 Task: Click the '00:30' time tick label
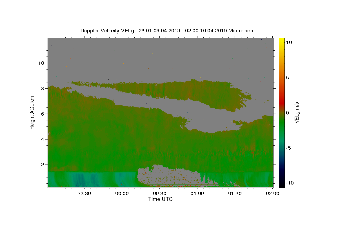[x=160, y=193]
